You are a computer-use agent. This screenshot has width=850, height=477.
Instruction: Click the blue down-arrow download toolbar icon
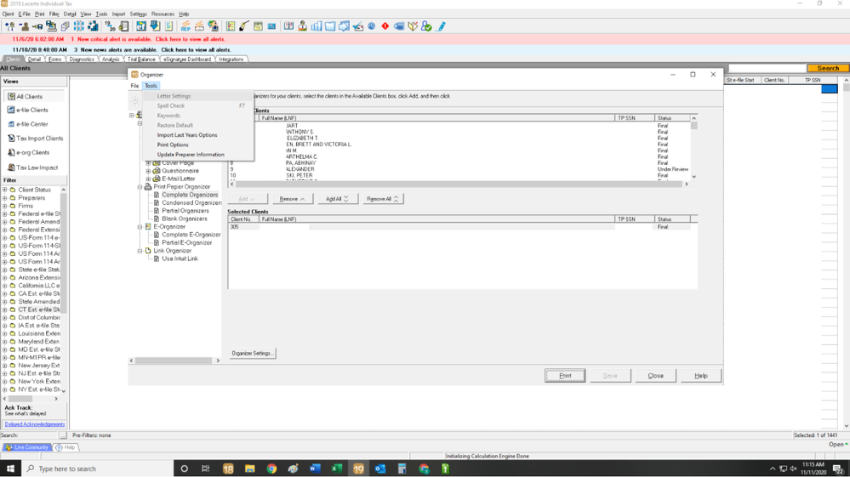tap(155, 26)
